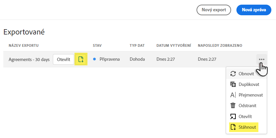Click the blue Připravena status dot

click(x=94, y=59)
